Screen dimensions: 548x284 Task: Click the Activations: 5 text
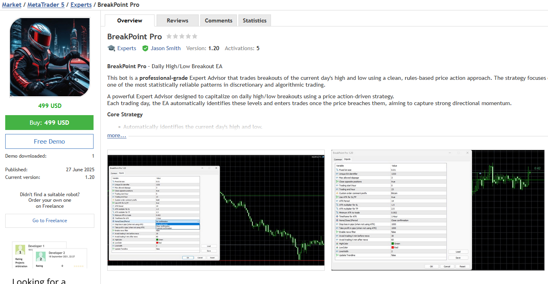[242, 48]
